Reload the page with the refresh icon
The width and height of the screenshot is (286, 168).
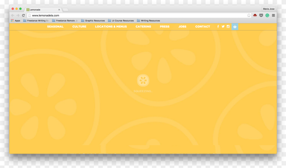pyautogui.click(x=23, y=15)
